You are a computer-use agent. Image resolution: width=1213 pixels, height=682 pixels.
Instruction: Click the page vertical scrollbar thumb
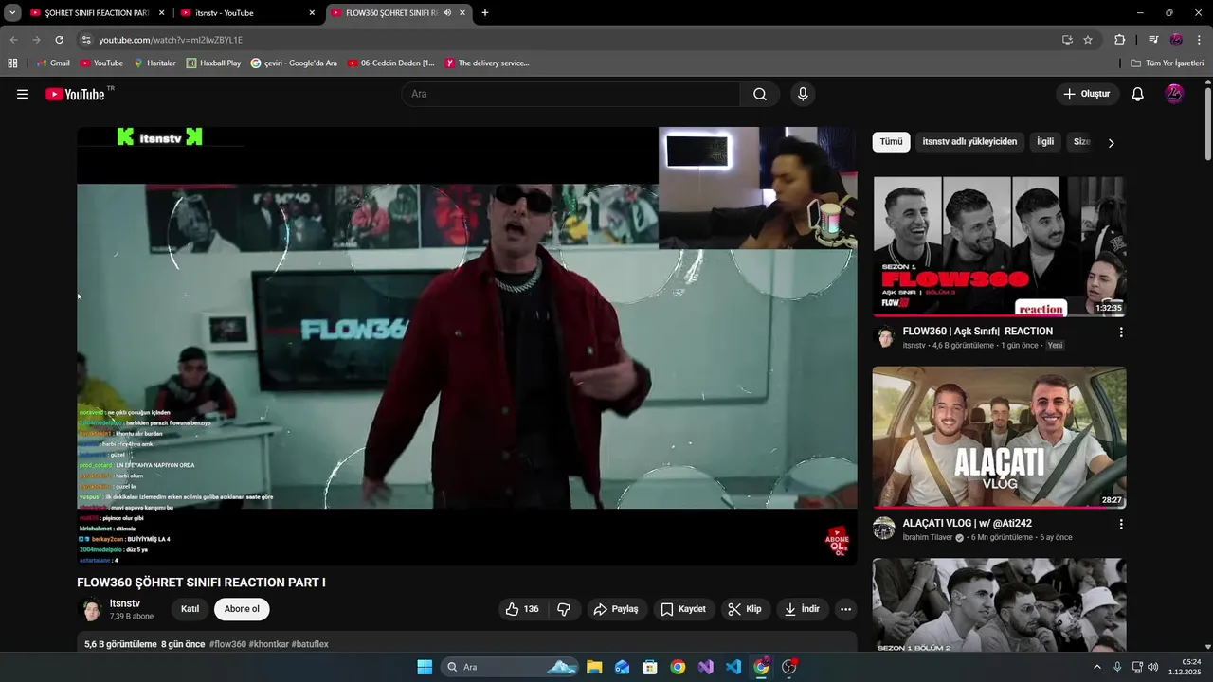(1207, 123)
